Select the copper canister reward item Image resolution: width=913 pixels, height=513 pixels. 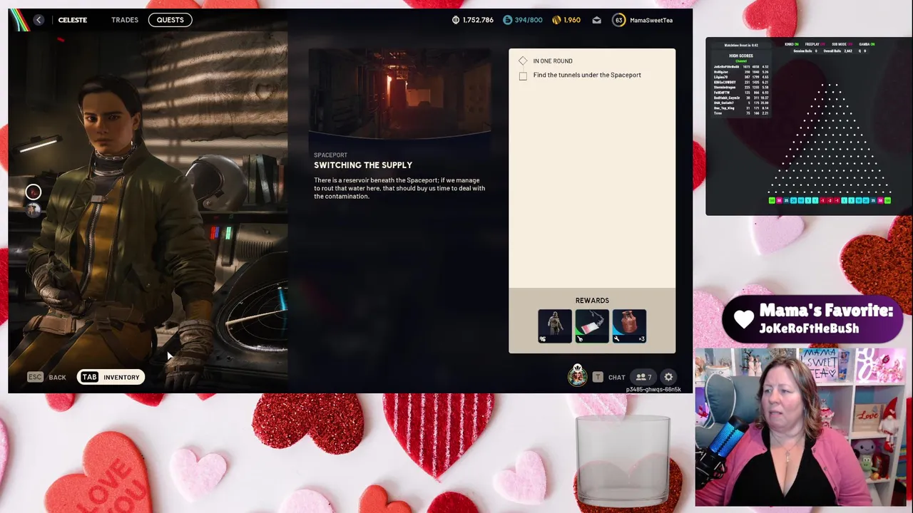click(x=629, y=326)
